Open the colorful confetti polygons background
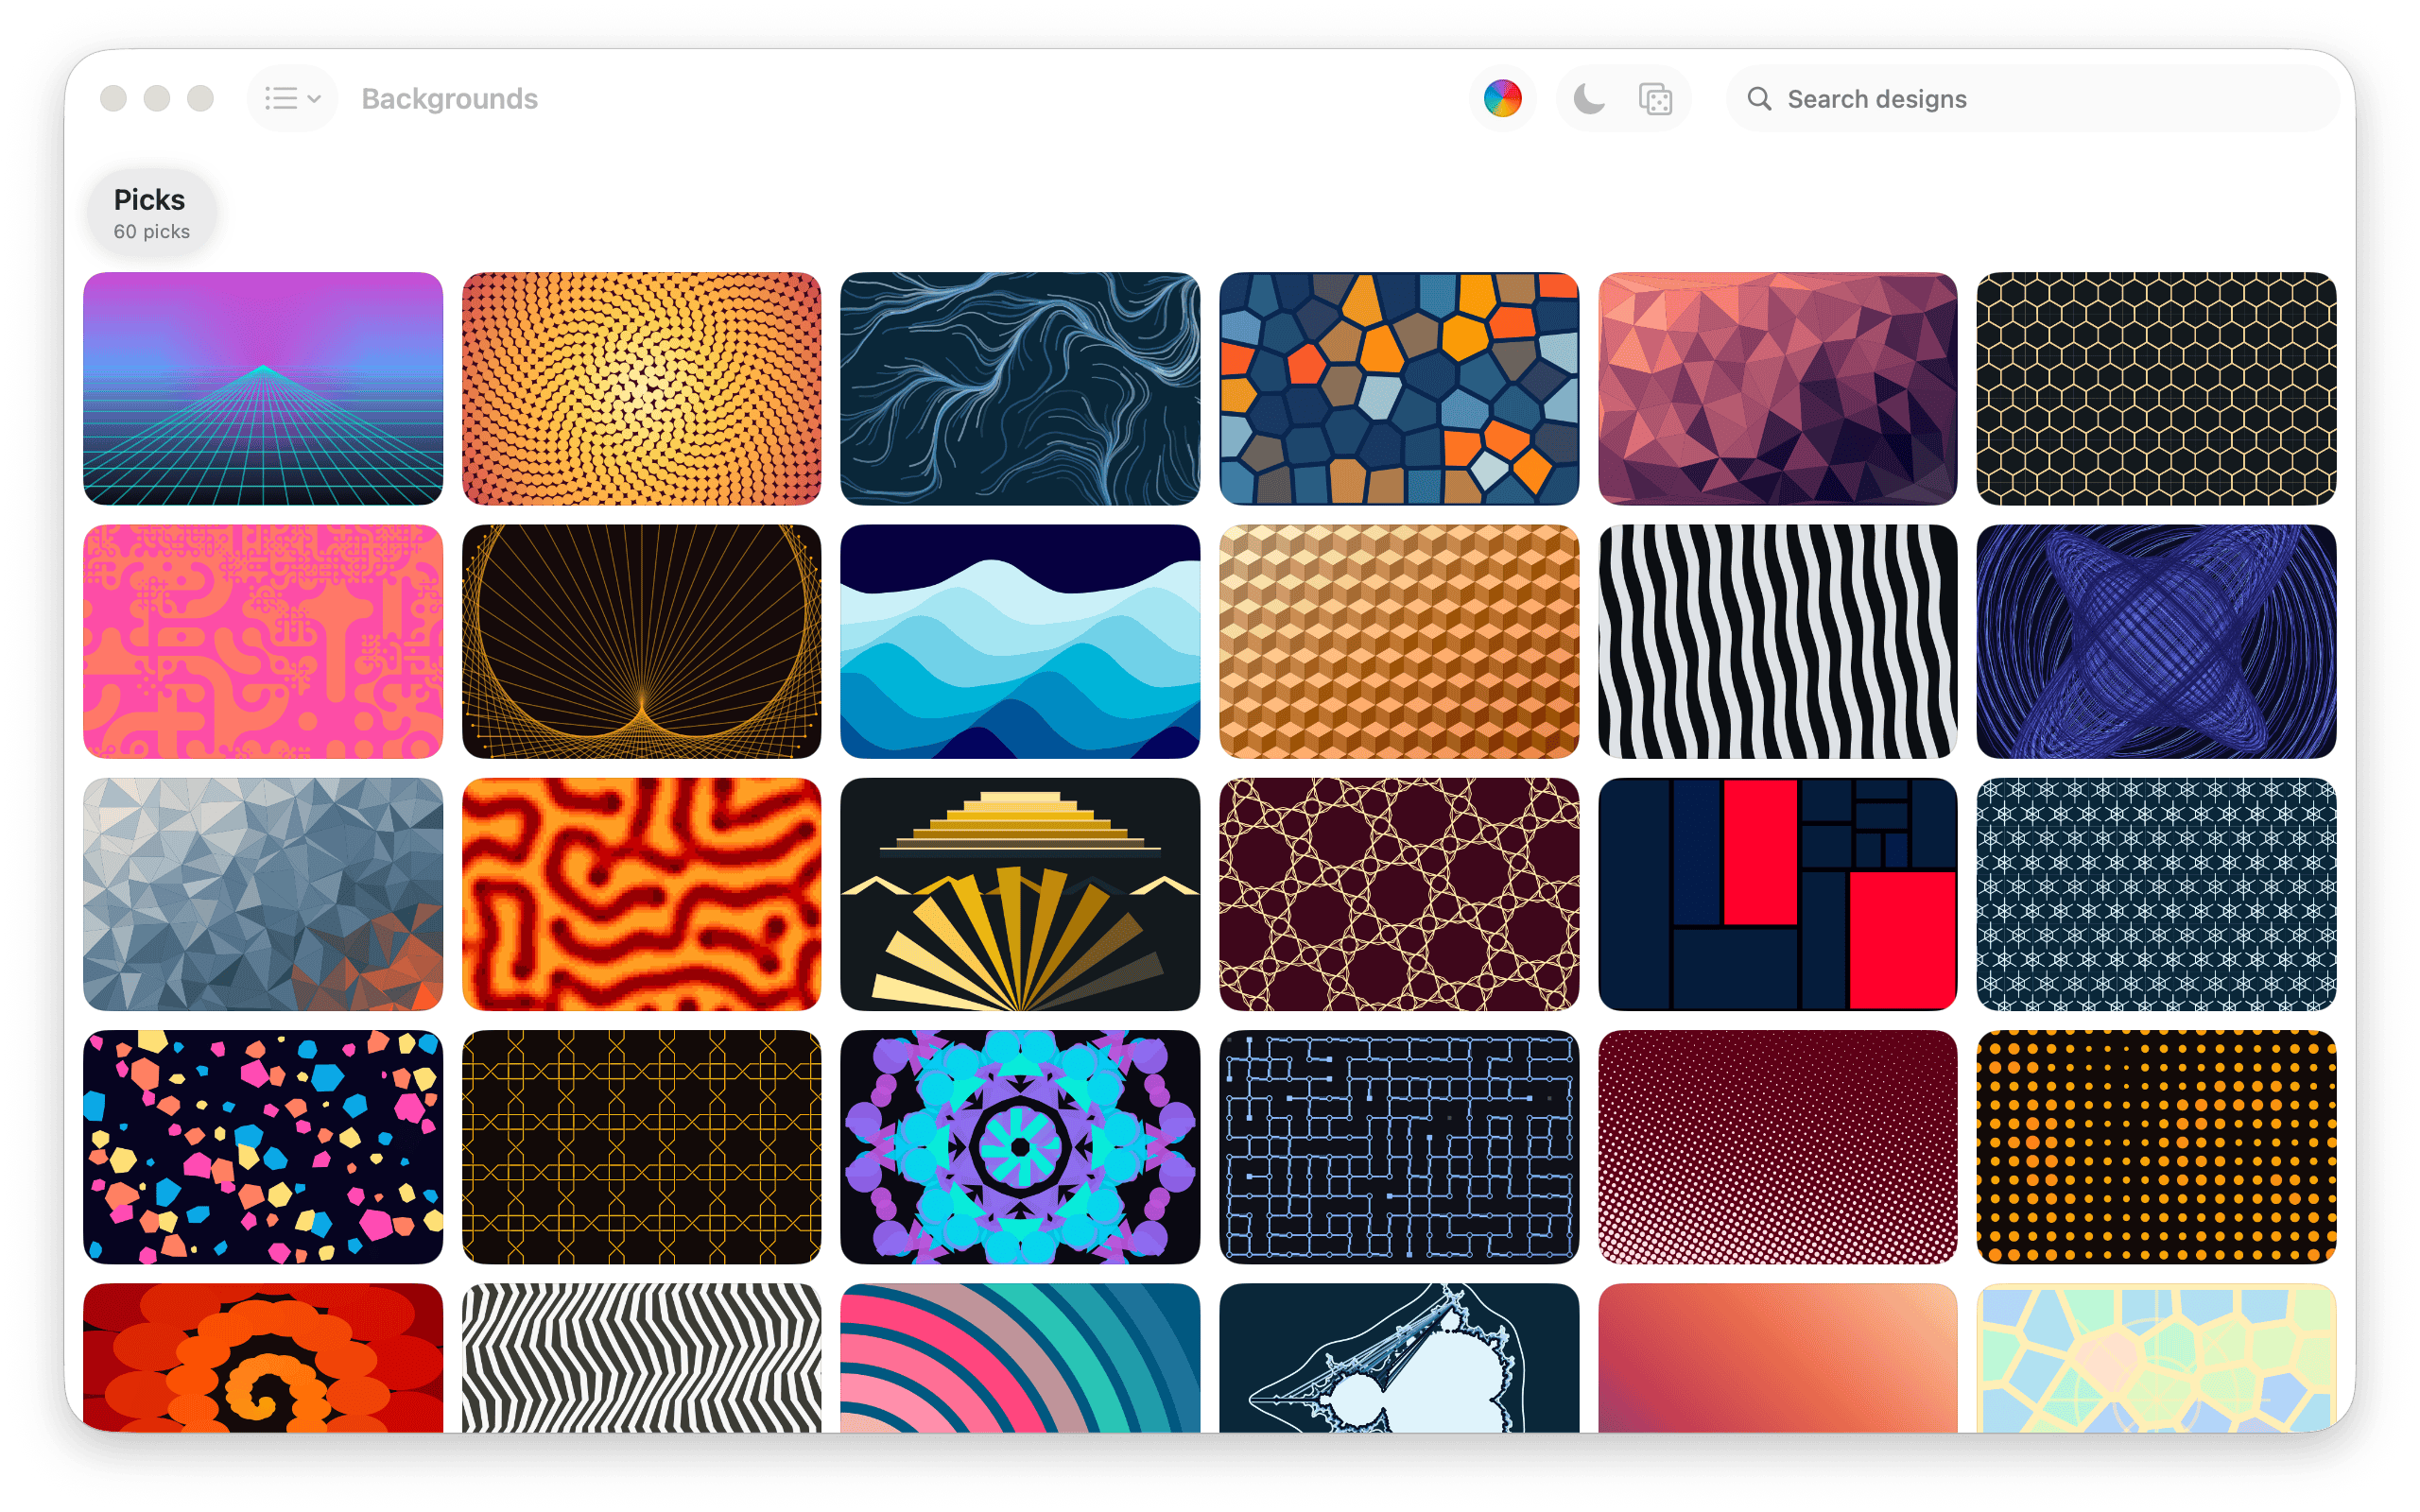The width and height of the screenshot is (2420, 1512). click(263, 1147)
